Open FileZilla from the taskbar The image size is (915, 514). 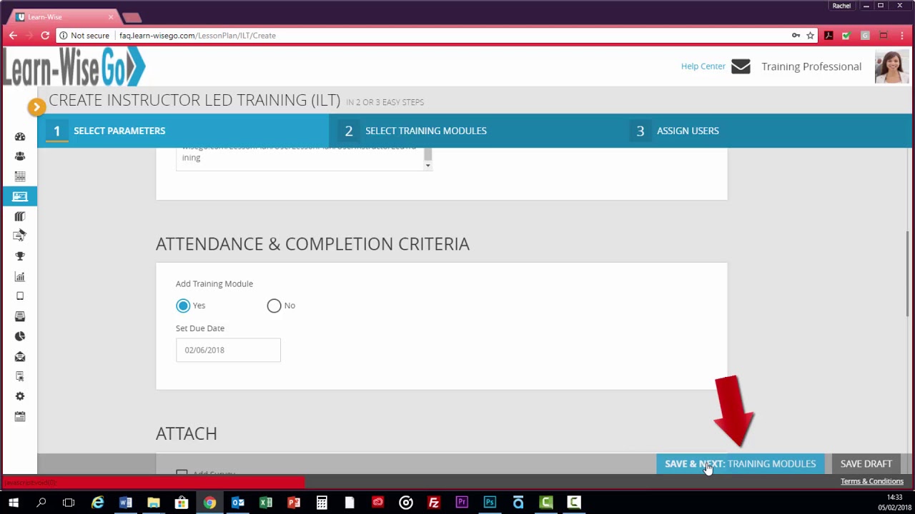tap(433, 503)
